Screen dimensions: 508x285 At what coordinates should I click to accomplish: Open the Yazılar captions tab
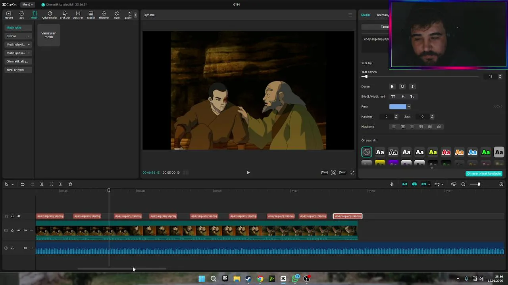[x=91, y=15]
